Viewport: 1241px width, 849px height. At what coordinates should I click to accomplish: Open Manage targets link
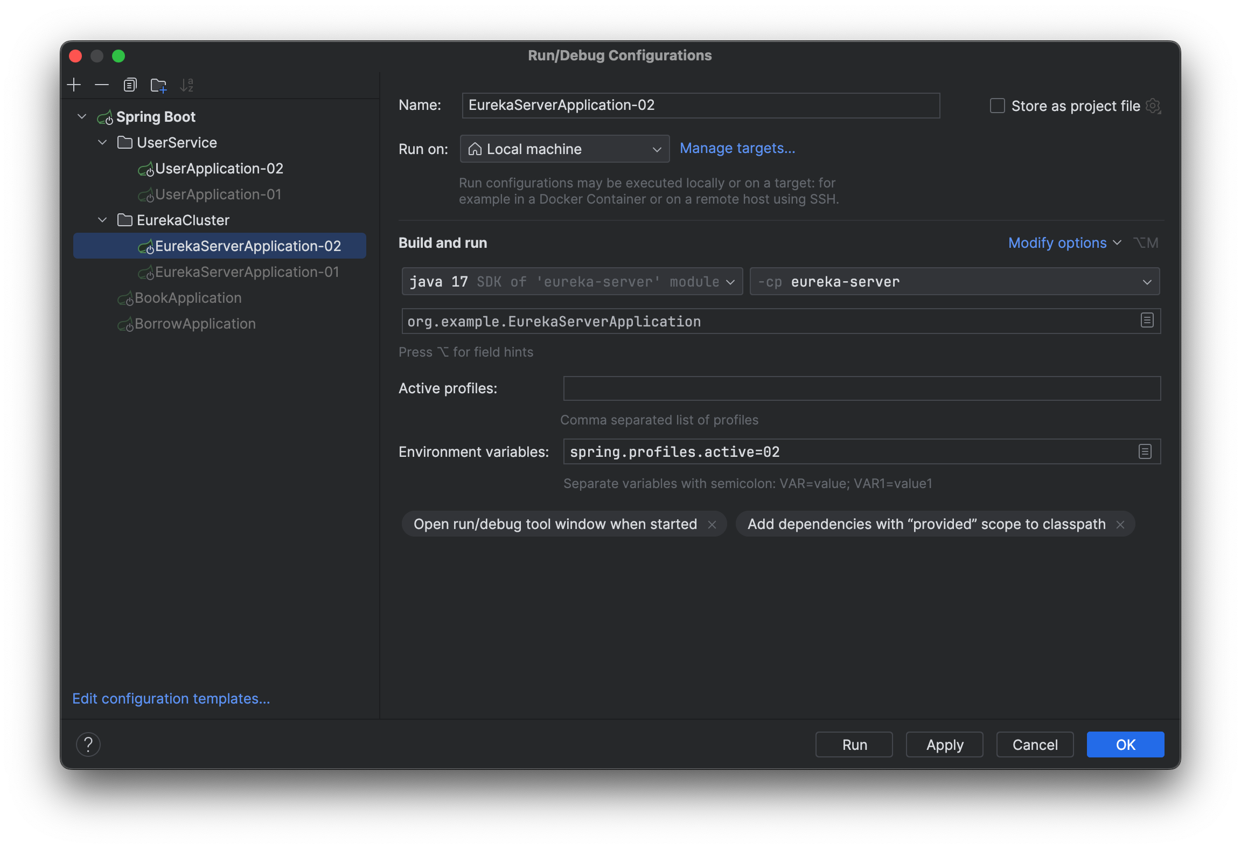(737, 148)
